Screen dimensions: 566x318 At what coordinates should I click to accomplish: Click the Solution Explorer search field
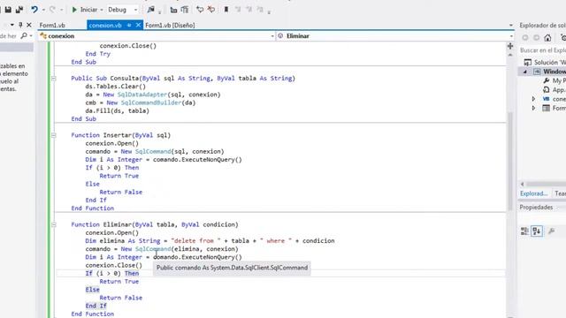(542, 50)
